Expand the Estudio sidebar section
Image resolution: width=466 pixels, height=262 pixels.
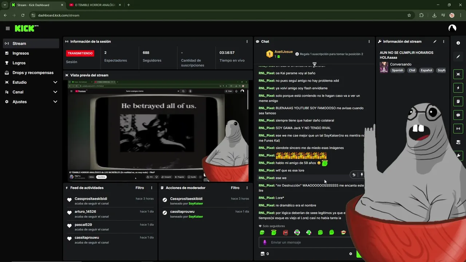coord(31,82)
